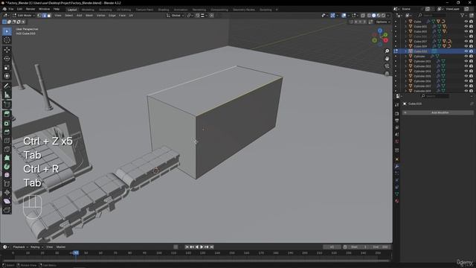Enable vertex select mode

coord(39,15)
